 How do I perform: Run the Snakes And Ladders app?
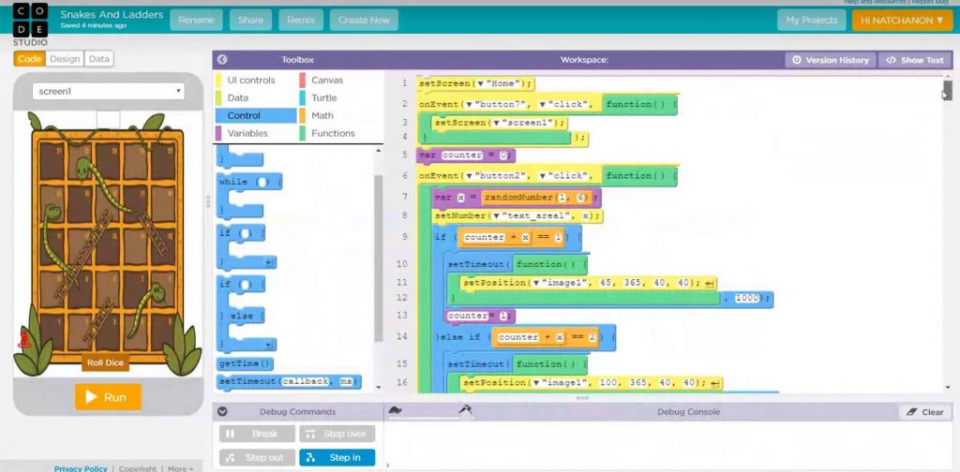(x=109, y=397)
